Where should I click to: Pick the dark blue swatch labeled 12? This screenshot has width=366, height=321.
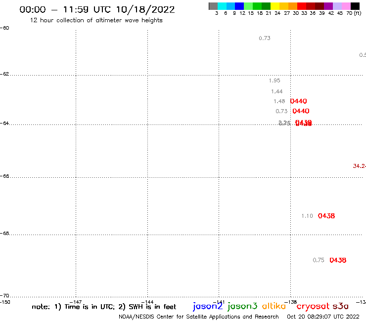(239, 6)
